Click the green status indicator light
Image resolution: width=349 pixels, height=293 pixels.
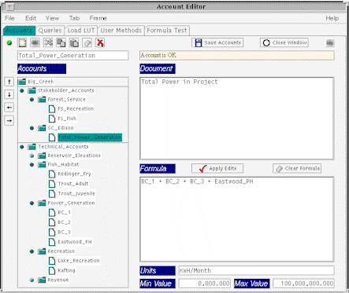coord(9,42)
